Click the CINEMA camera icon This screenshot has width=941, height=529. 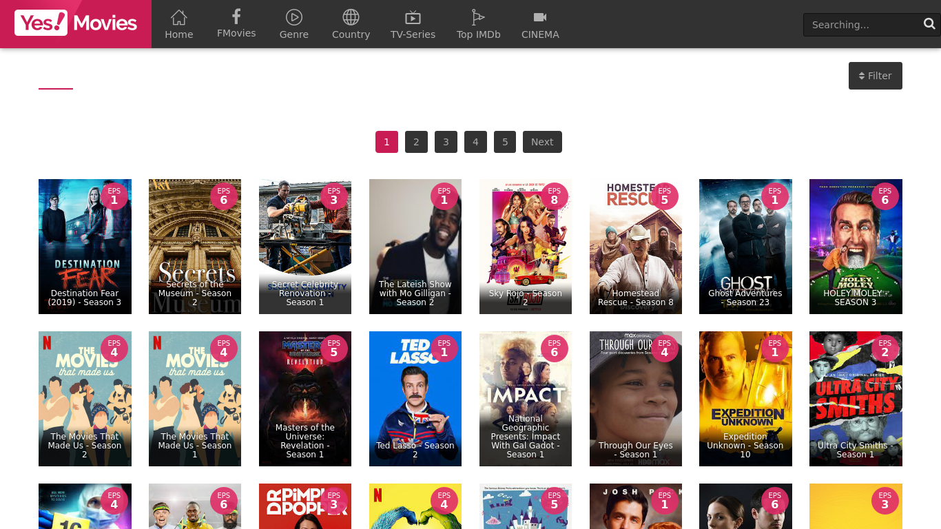click(x=540, y=17)
